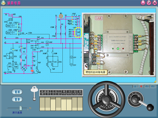The height and width of the screenshot is (118, 158).
Task: Click the pink minimize sphere button
Action: click(143, 3)
